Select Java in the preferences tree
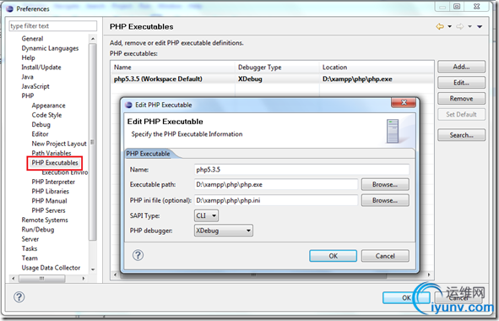 click(x=27, y=77)
